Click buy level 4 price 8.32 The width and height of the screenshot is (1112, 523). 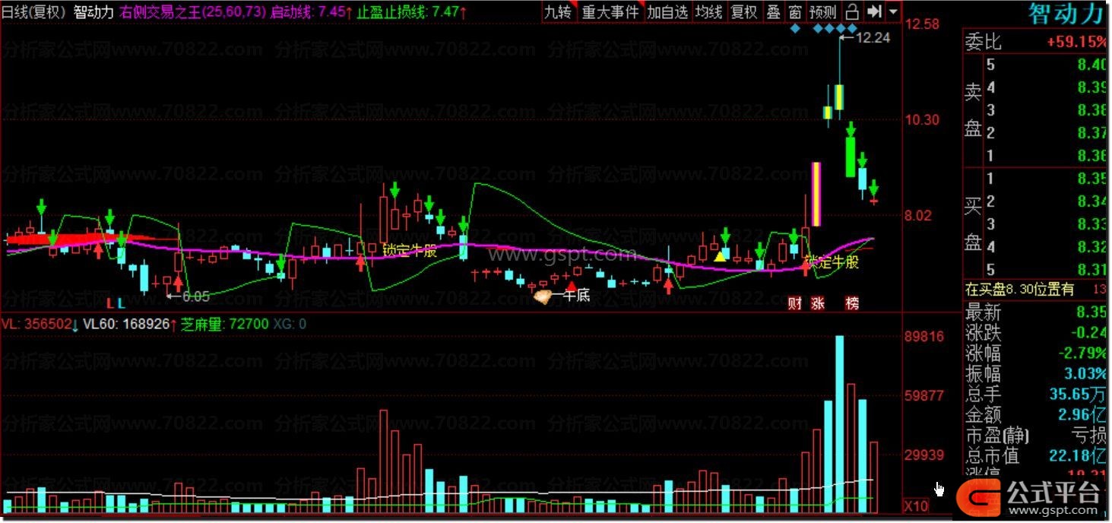(x=1091, y=247)
